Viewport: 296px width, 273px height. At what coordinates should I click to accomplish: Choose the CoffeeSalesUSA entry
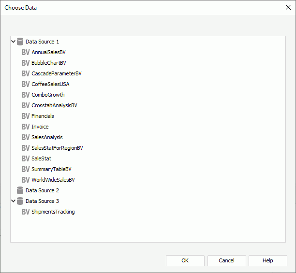click(x=50, y=84)
